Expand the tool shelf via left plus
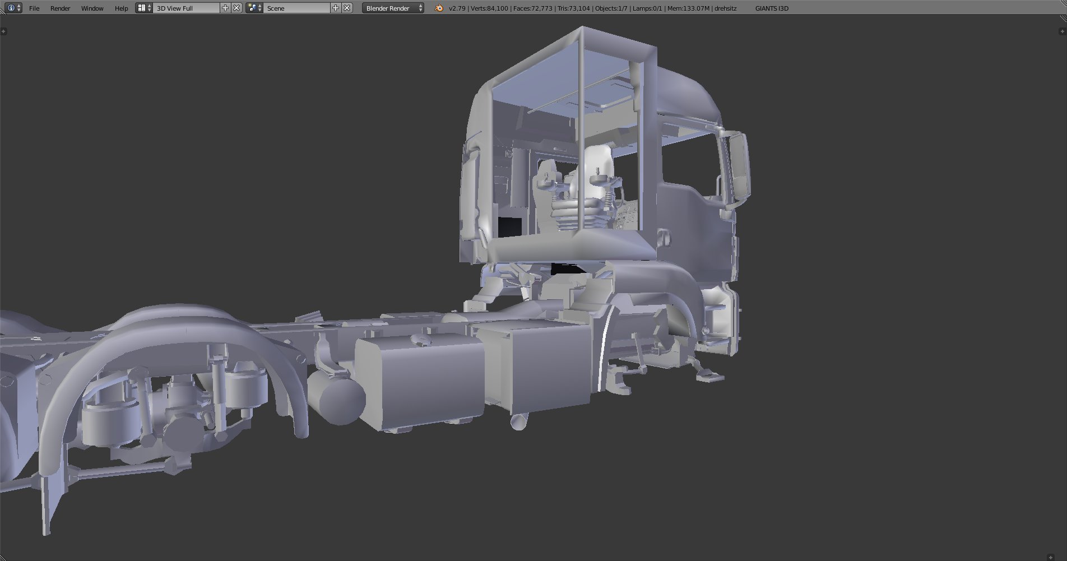The height and width of the screenshot is (561, 1067). click(x=3, y=31)
